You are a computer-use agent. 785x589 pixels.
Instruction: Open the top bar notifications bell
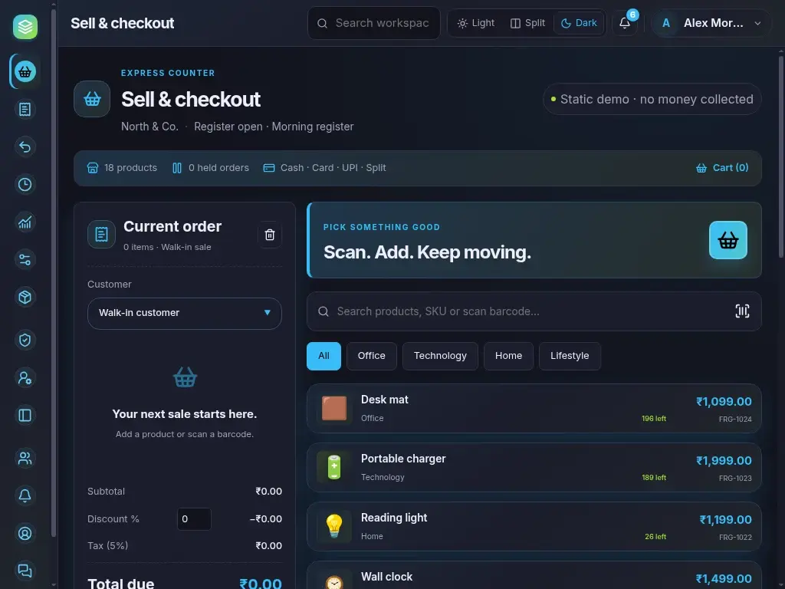click(x=624, y=23)
